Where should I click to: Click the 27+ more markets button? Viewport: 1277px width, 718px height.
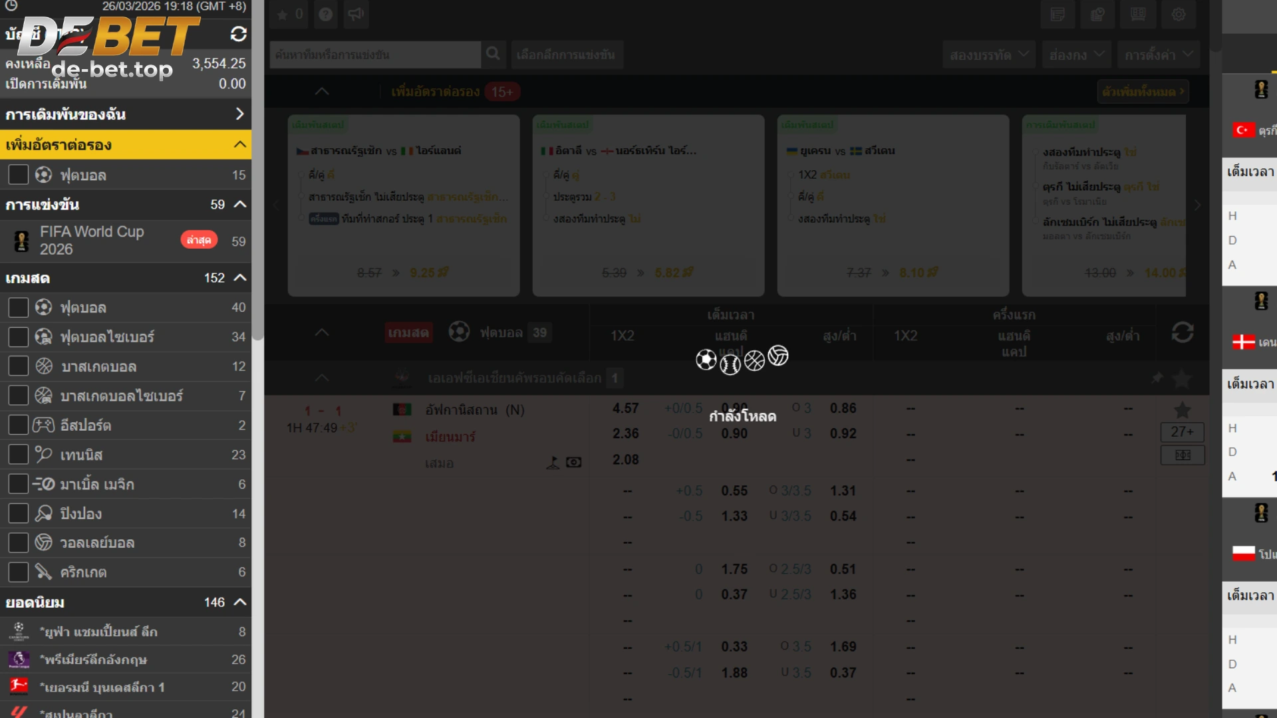click(x=1182, y=431)
